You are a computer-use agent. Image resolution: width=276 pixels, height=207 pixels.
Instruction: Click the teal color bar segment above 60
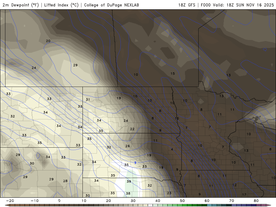(x=209, y=205)
